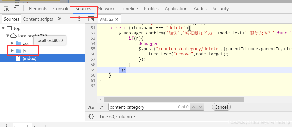The height and width of the screenshot is (127, 292).
Task: Expand the js folder arrow
Action: 12,51
